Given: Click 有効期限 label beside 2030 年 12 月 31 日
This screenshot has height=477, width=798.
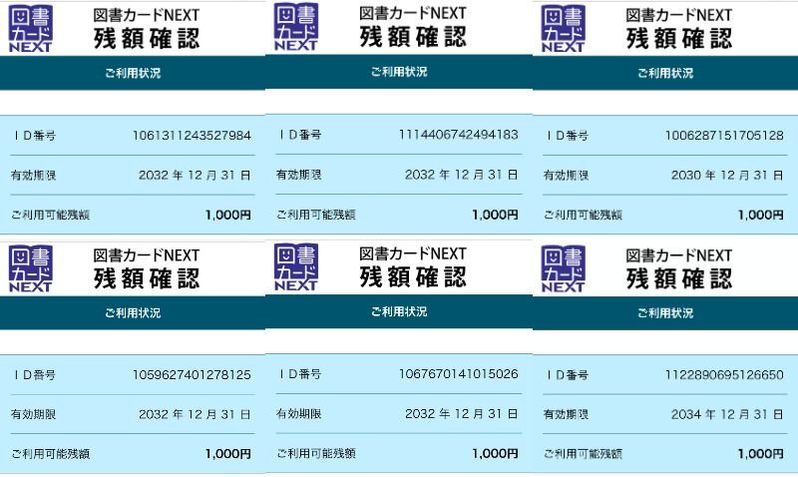Looking at the screenshot, I should [566, 175].
